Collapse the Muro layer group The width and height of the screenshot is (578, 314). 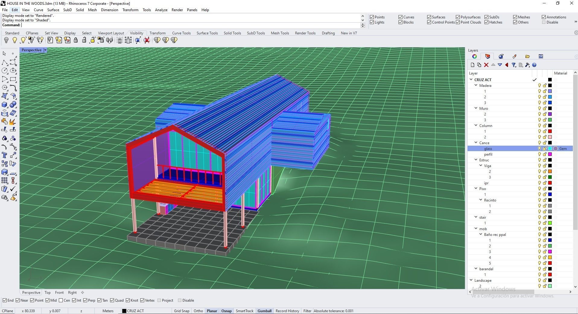point(476,108)
